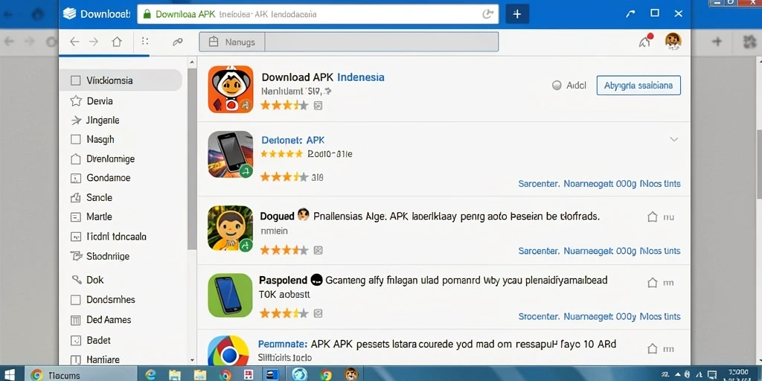Click the Edge icon in the taskbar

pyautogui.click(x=150, y=374)
